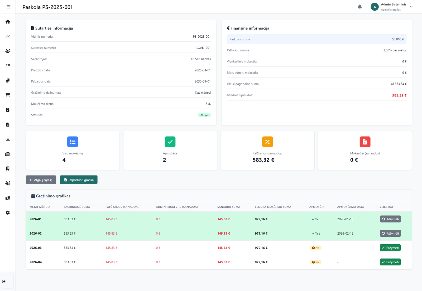Click the logout icon at sidebar bottom

click(4, 282)
